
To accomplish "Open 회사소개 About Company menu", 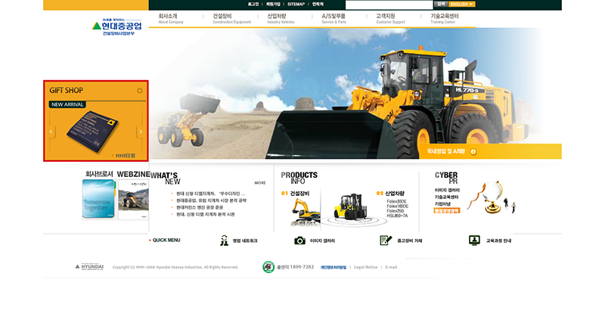I will coord(171,18).
